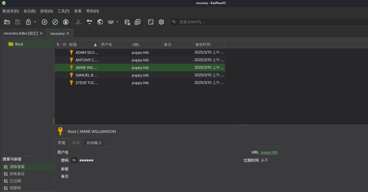Open database settings cylinder-gear icon
The width and height of the screenshot is (368, 192).
pyautogui.click(x=127, y=22)
